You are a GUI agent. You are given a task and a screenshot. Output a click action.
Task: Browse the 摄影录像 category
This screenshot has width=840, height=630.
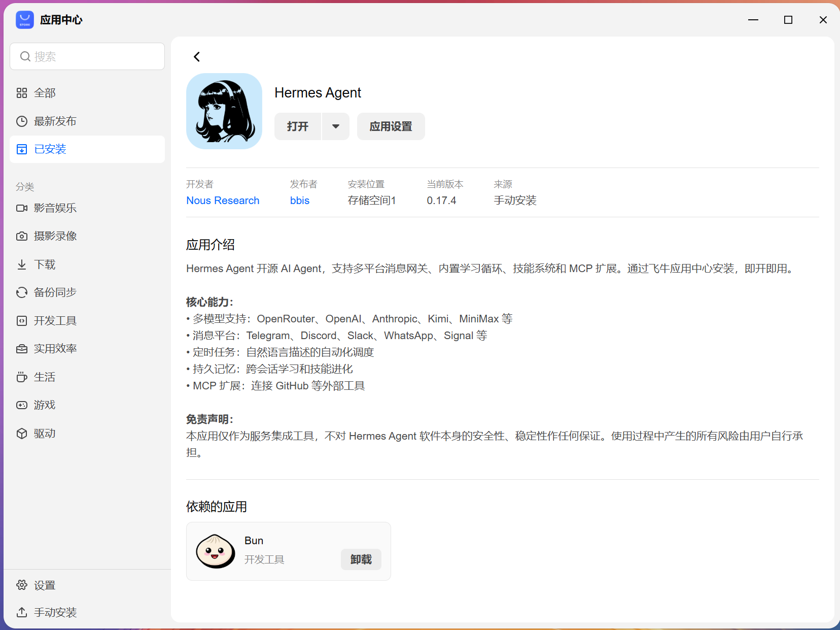pos(87,236)
